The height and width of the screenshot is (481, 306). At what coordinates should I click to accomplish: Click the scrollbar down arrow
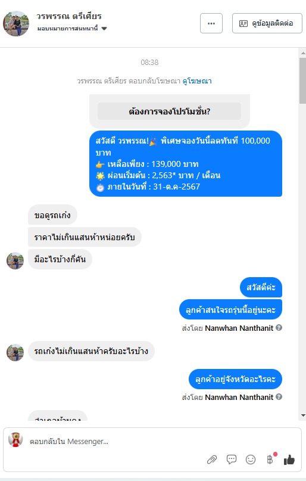[303, 415]
